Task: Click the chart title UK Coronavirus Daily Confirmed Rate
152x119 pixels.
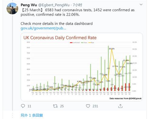Action: click(x=60, y=38)
